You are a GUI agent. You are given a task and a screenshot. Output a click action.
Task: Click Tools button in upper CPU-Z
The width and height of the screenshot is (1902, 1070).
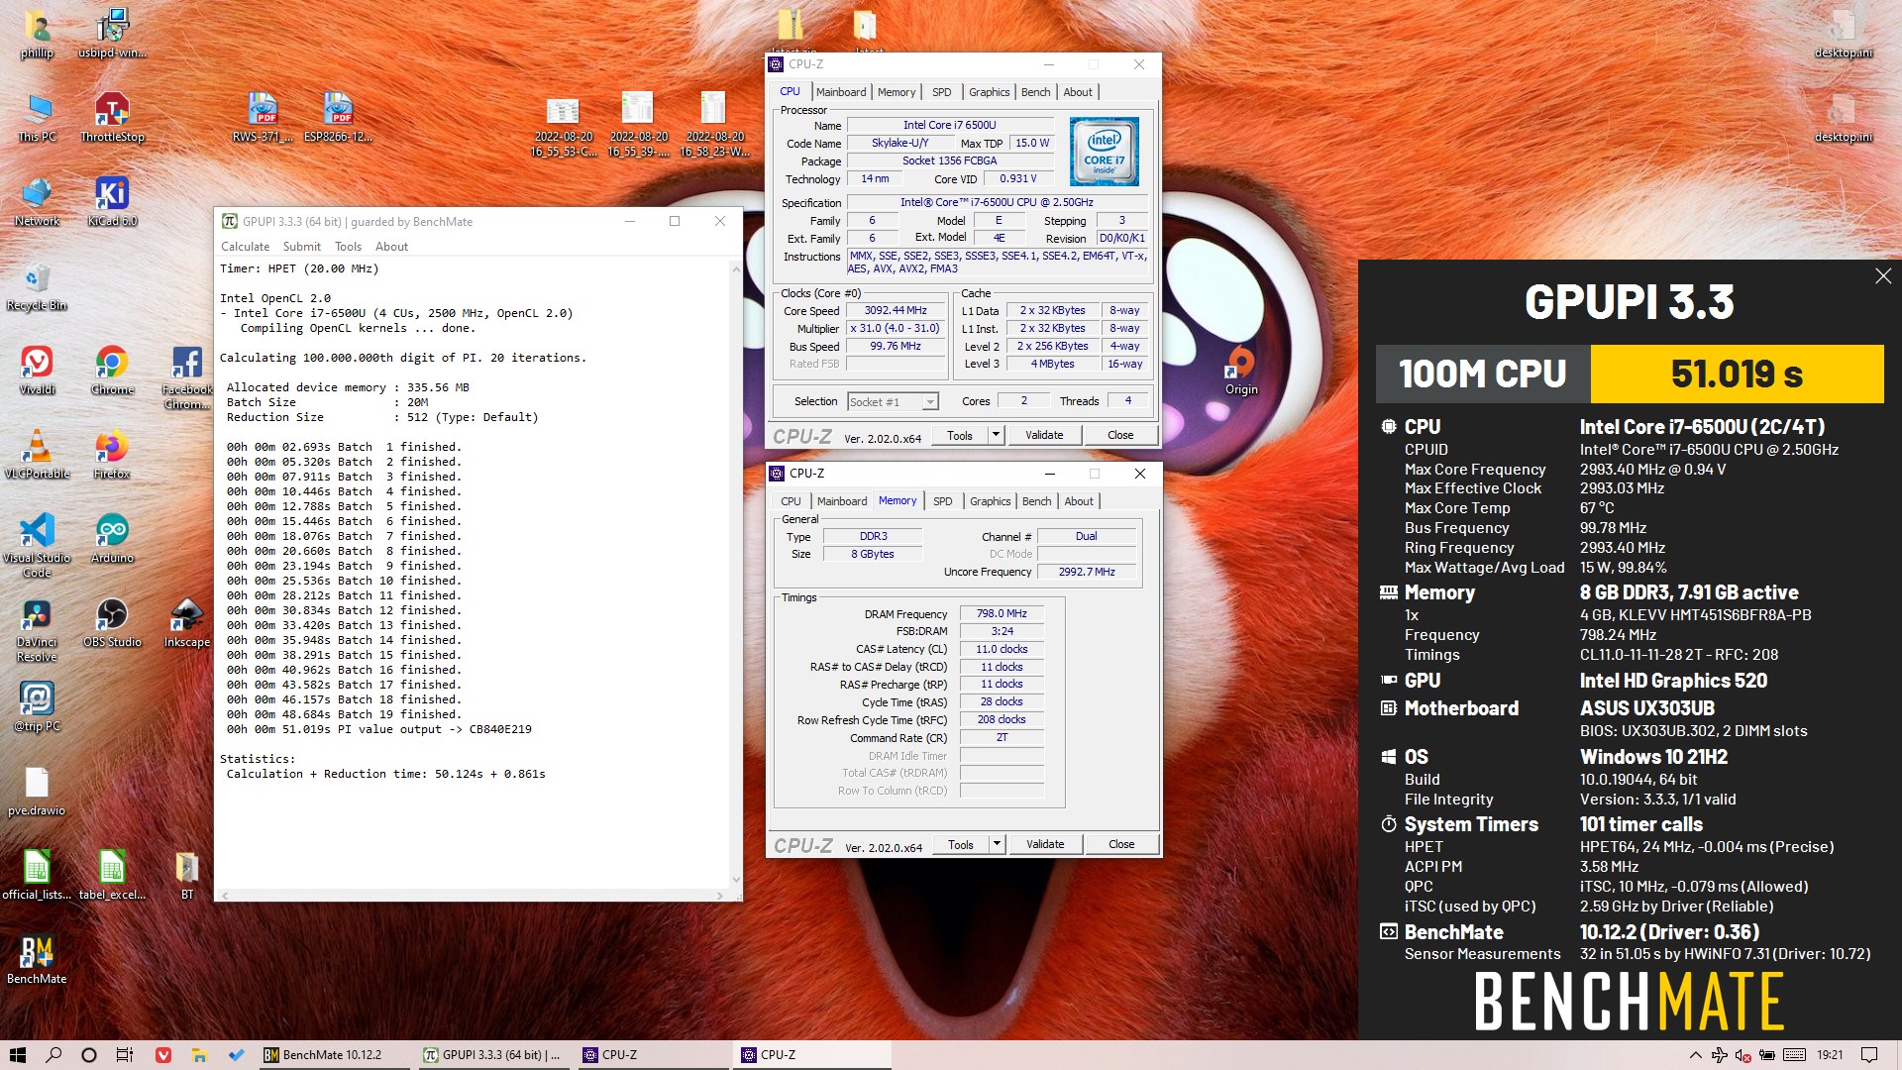960,435
